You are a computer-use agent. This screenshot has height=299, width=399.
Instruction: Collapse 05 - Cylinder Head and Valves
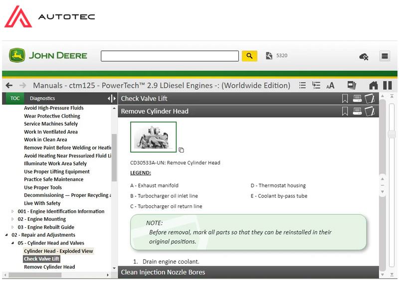click(x=12, y=243)
